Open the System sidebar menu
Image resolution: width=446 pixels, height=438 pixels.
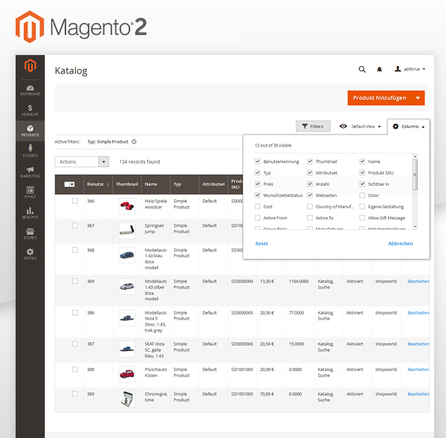pos(30,254)
